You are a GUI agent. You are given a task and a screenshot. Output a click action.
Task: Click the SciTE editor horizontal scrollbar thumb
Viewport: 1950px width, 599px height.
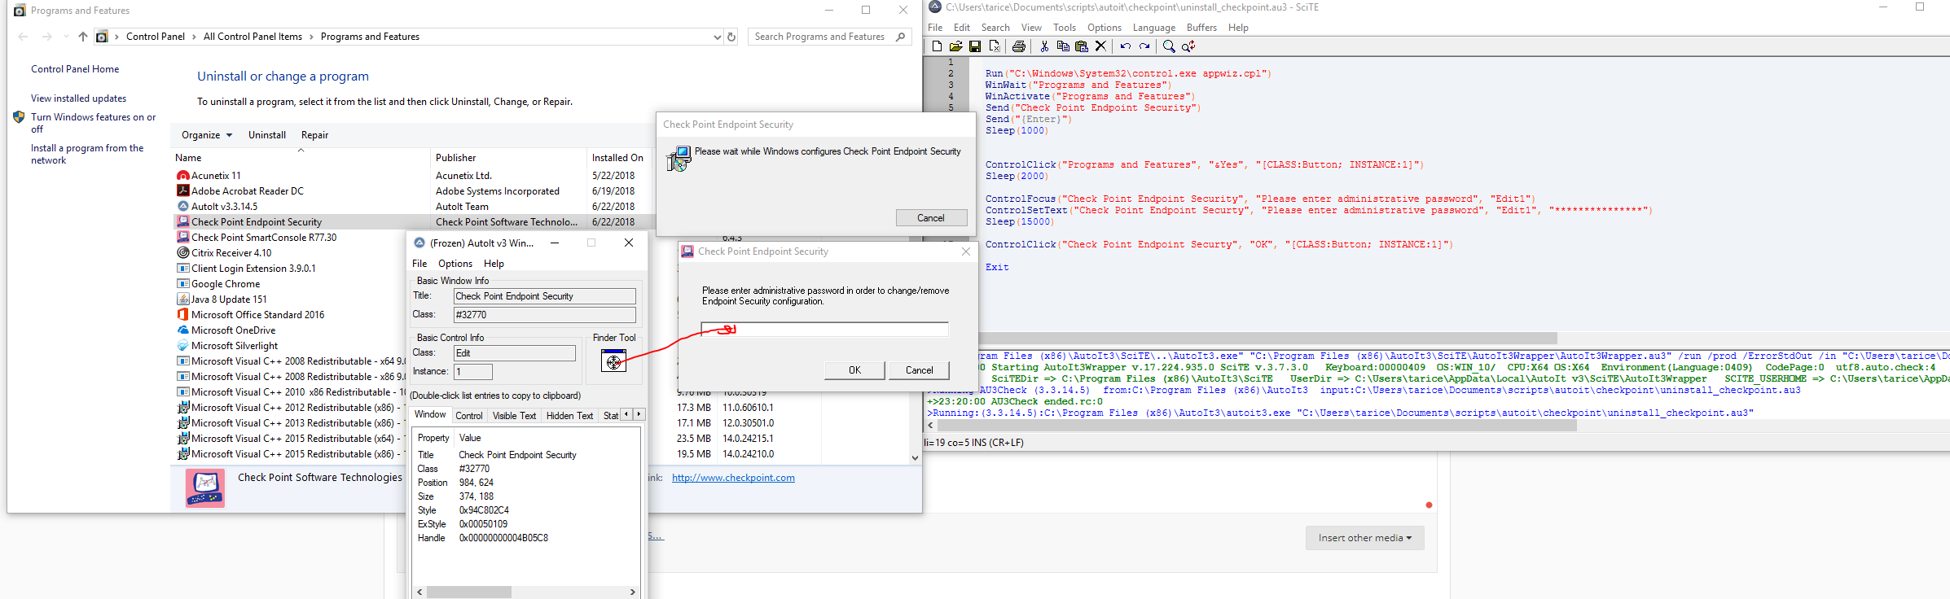click(1267, 338)
